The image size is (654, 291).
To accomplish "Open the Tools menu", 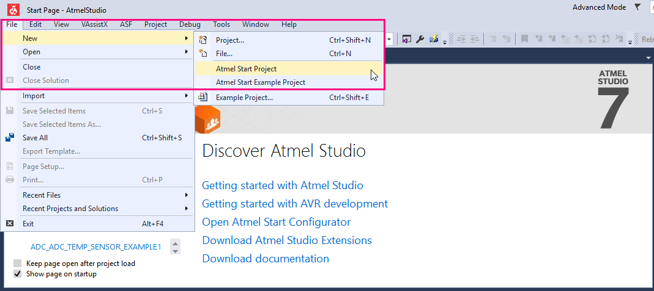I will point(221,24).
